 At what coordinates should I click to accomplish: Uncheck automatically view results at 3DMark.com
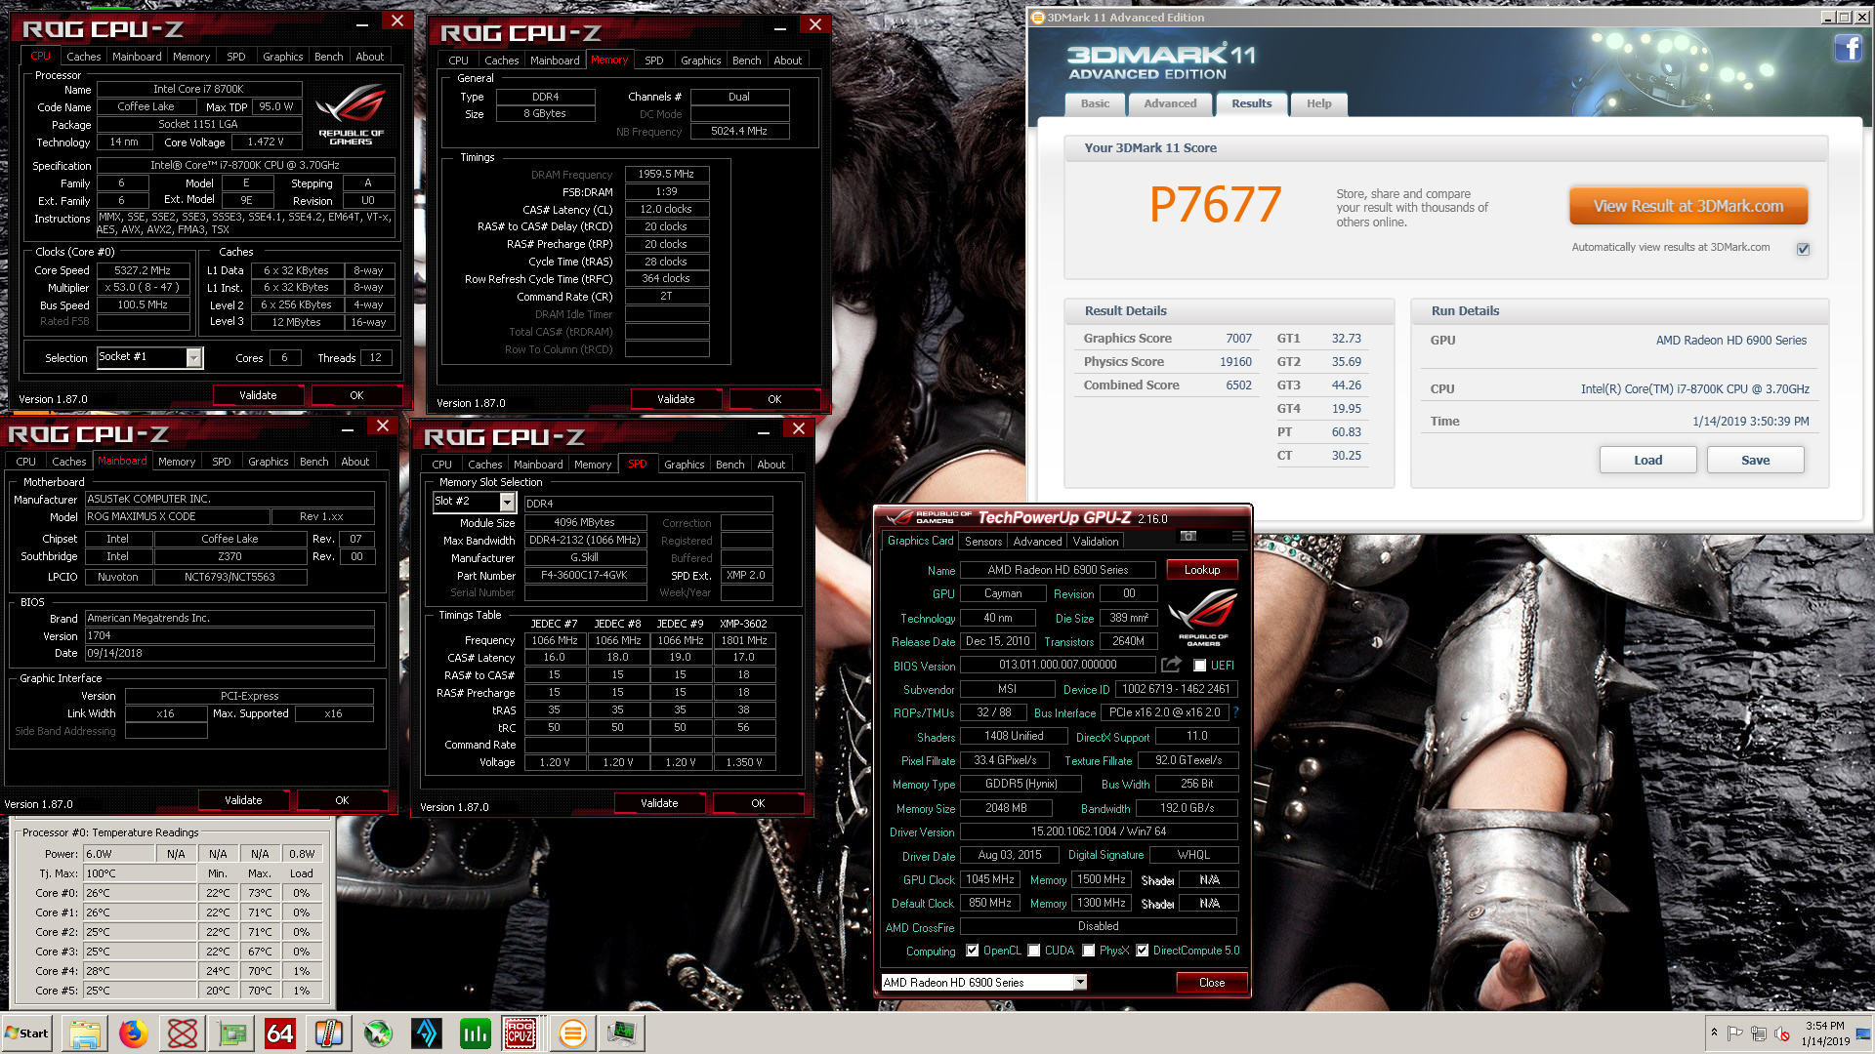point(1804,249)
